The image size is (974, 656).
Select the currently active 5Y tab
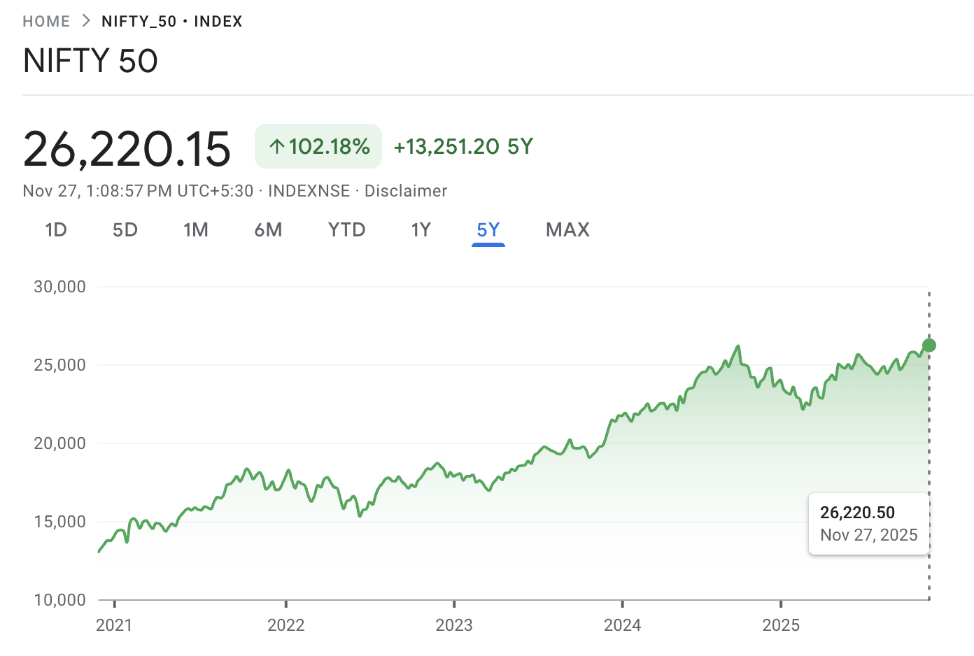click(x=488, y=229)
